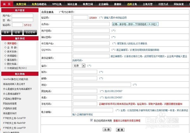
Task: Click the 确认密码 input field
Action: pyautogui.click(x=91, y=37)
